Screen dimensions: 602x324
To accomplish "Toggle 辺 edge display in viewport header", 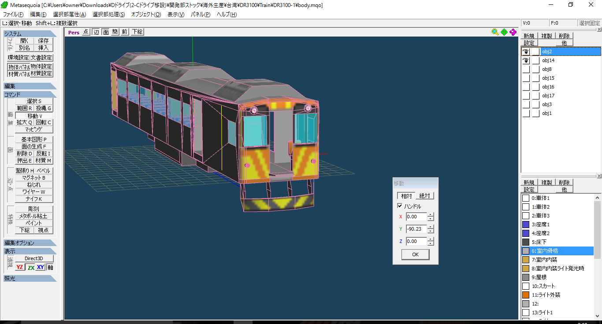I will pyautogui.click(x=96, y=32).
